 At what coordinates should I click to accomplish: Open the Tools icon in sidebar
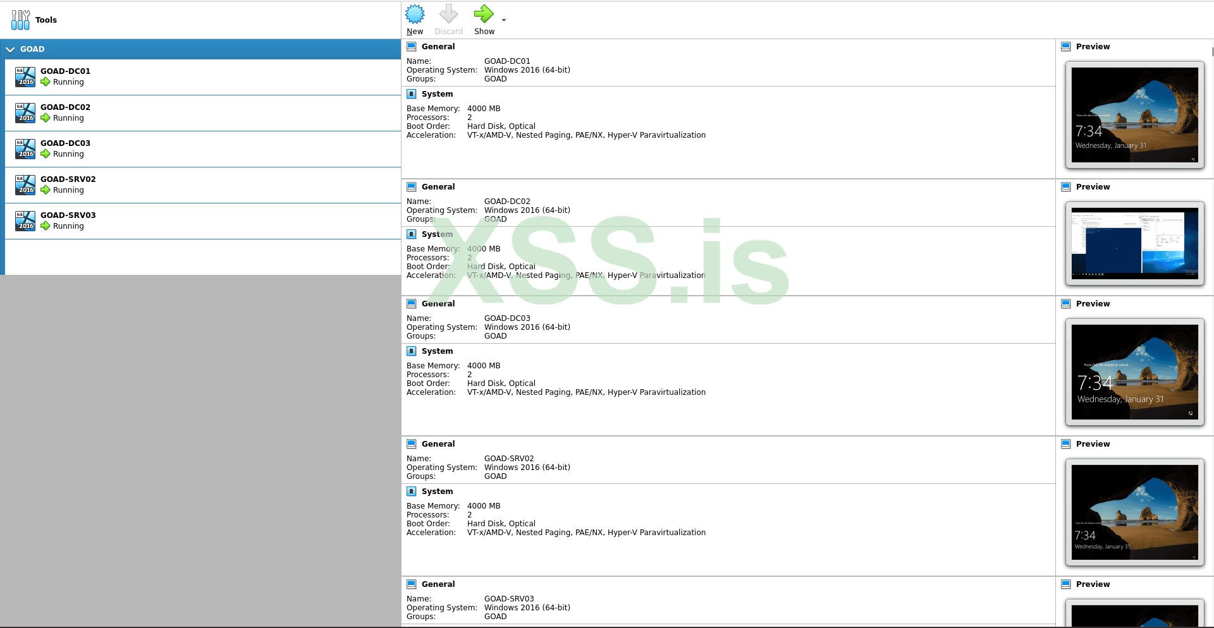pos(20,20)
